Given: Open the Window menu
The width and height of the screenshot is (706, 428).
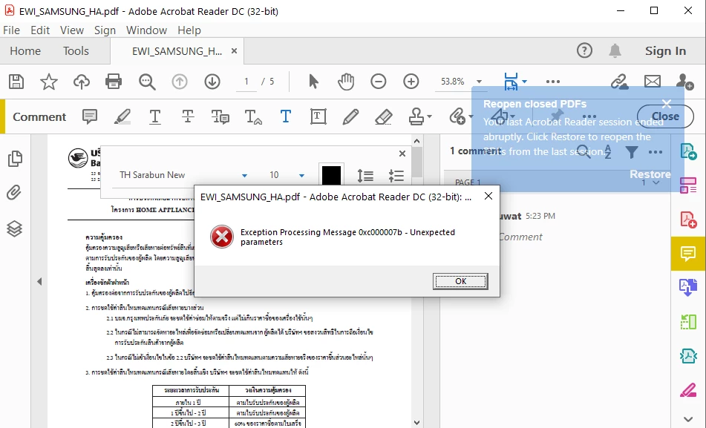Looking at the screenshot, I should (x=146, y=30).
